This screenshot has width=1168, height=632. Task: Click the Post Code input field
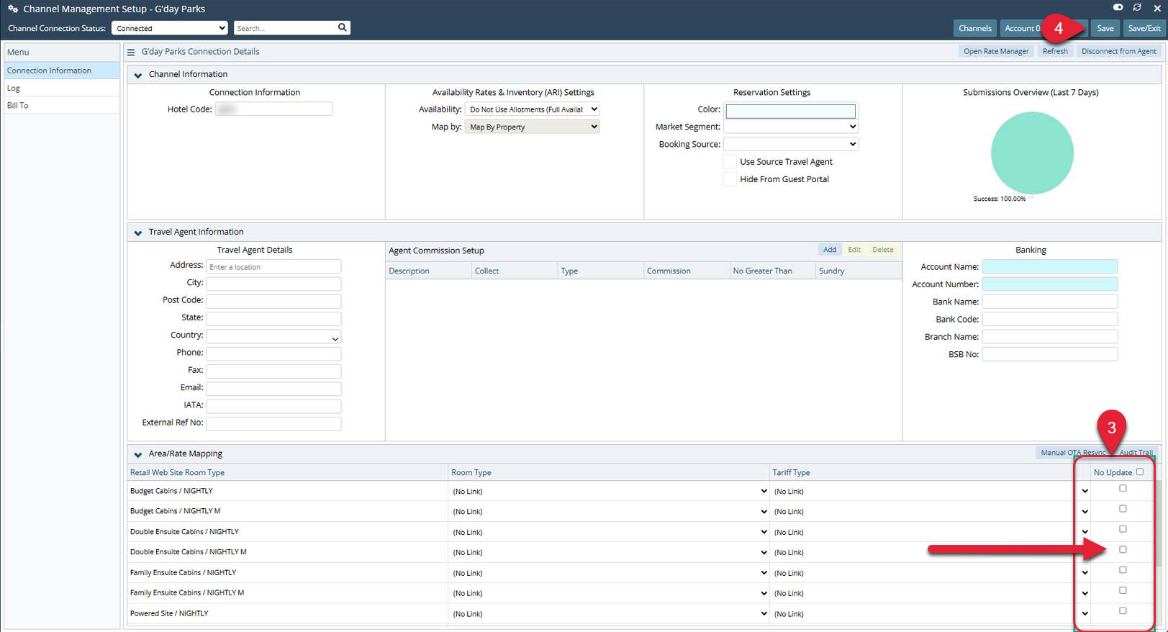pos(273,301)
